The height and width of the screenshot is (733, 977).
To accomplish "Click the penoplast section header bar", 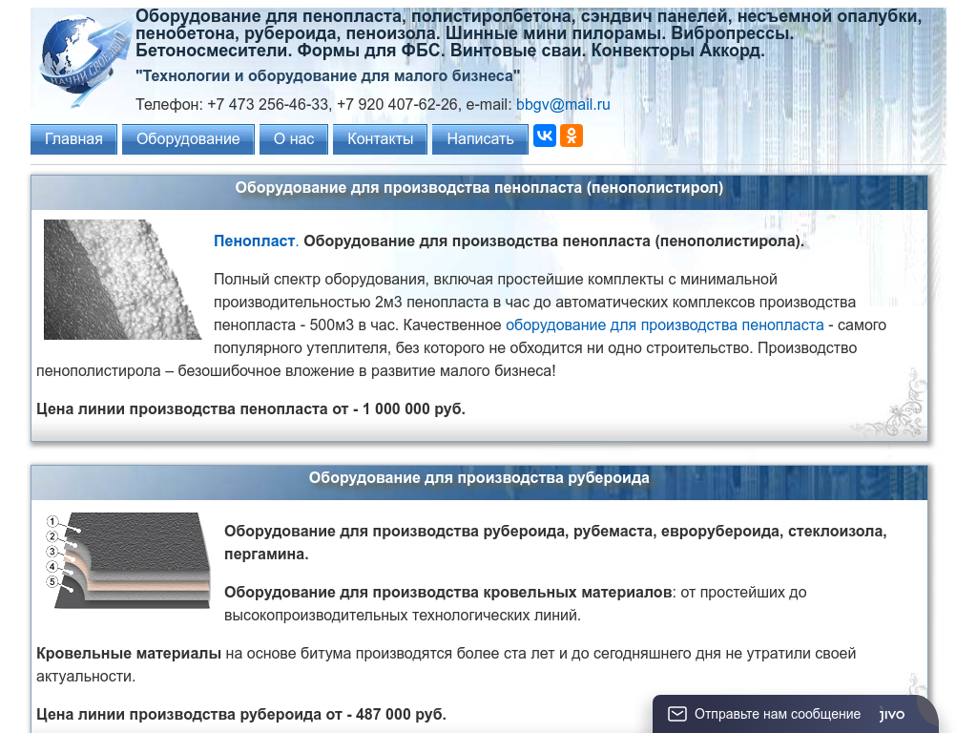I will coord(479,189).
